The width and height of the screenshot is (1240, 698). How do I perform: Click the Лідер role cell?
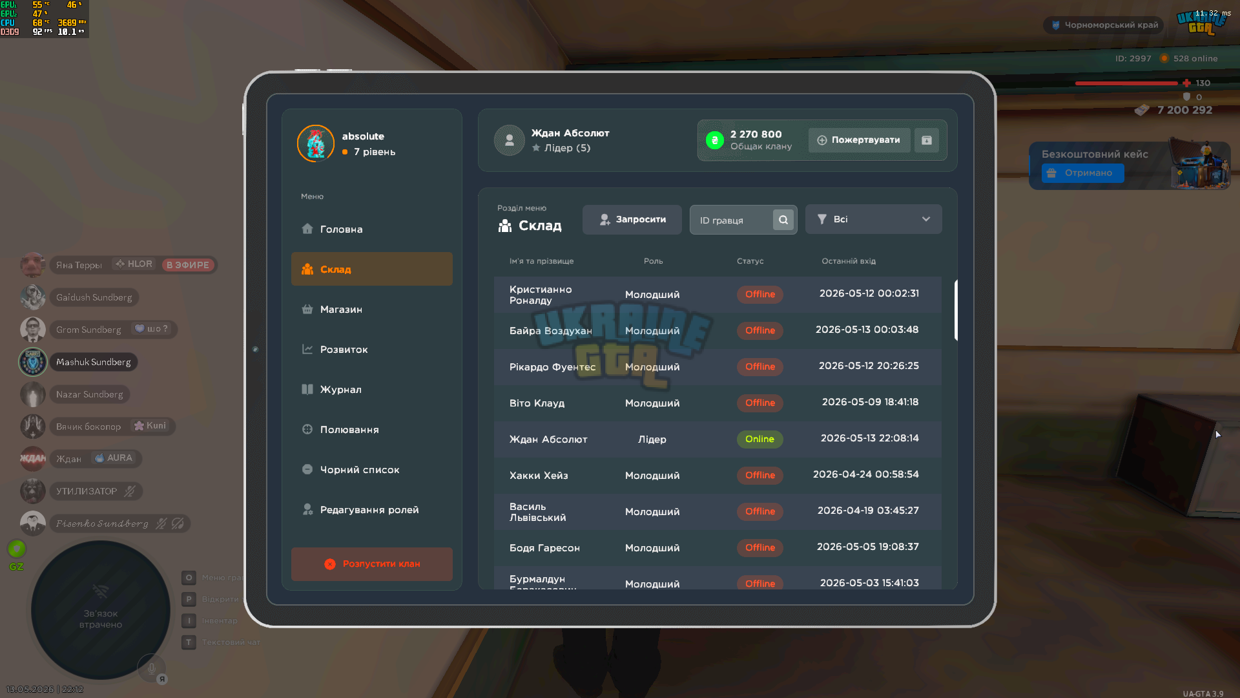coord(652,439)
